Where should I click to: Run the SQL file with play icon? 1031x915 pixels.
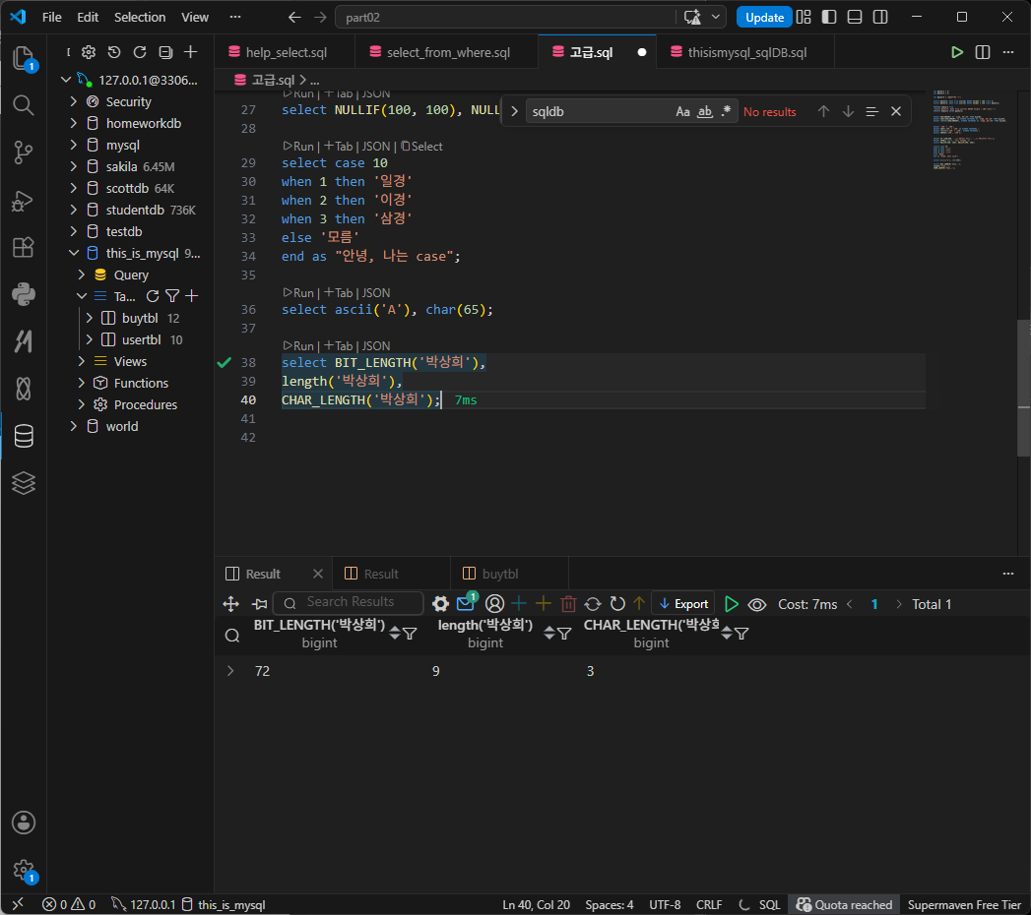957,52
